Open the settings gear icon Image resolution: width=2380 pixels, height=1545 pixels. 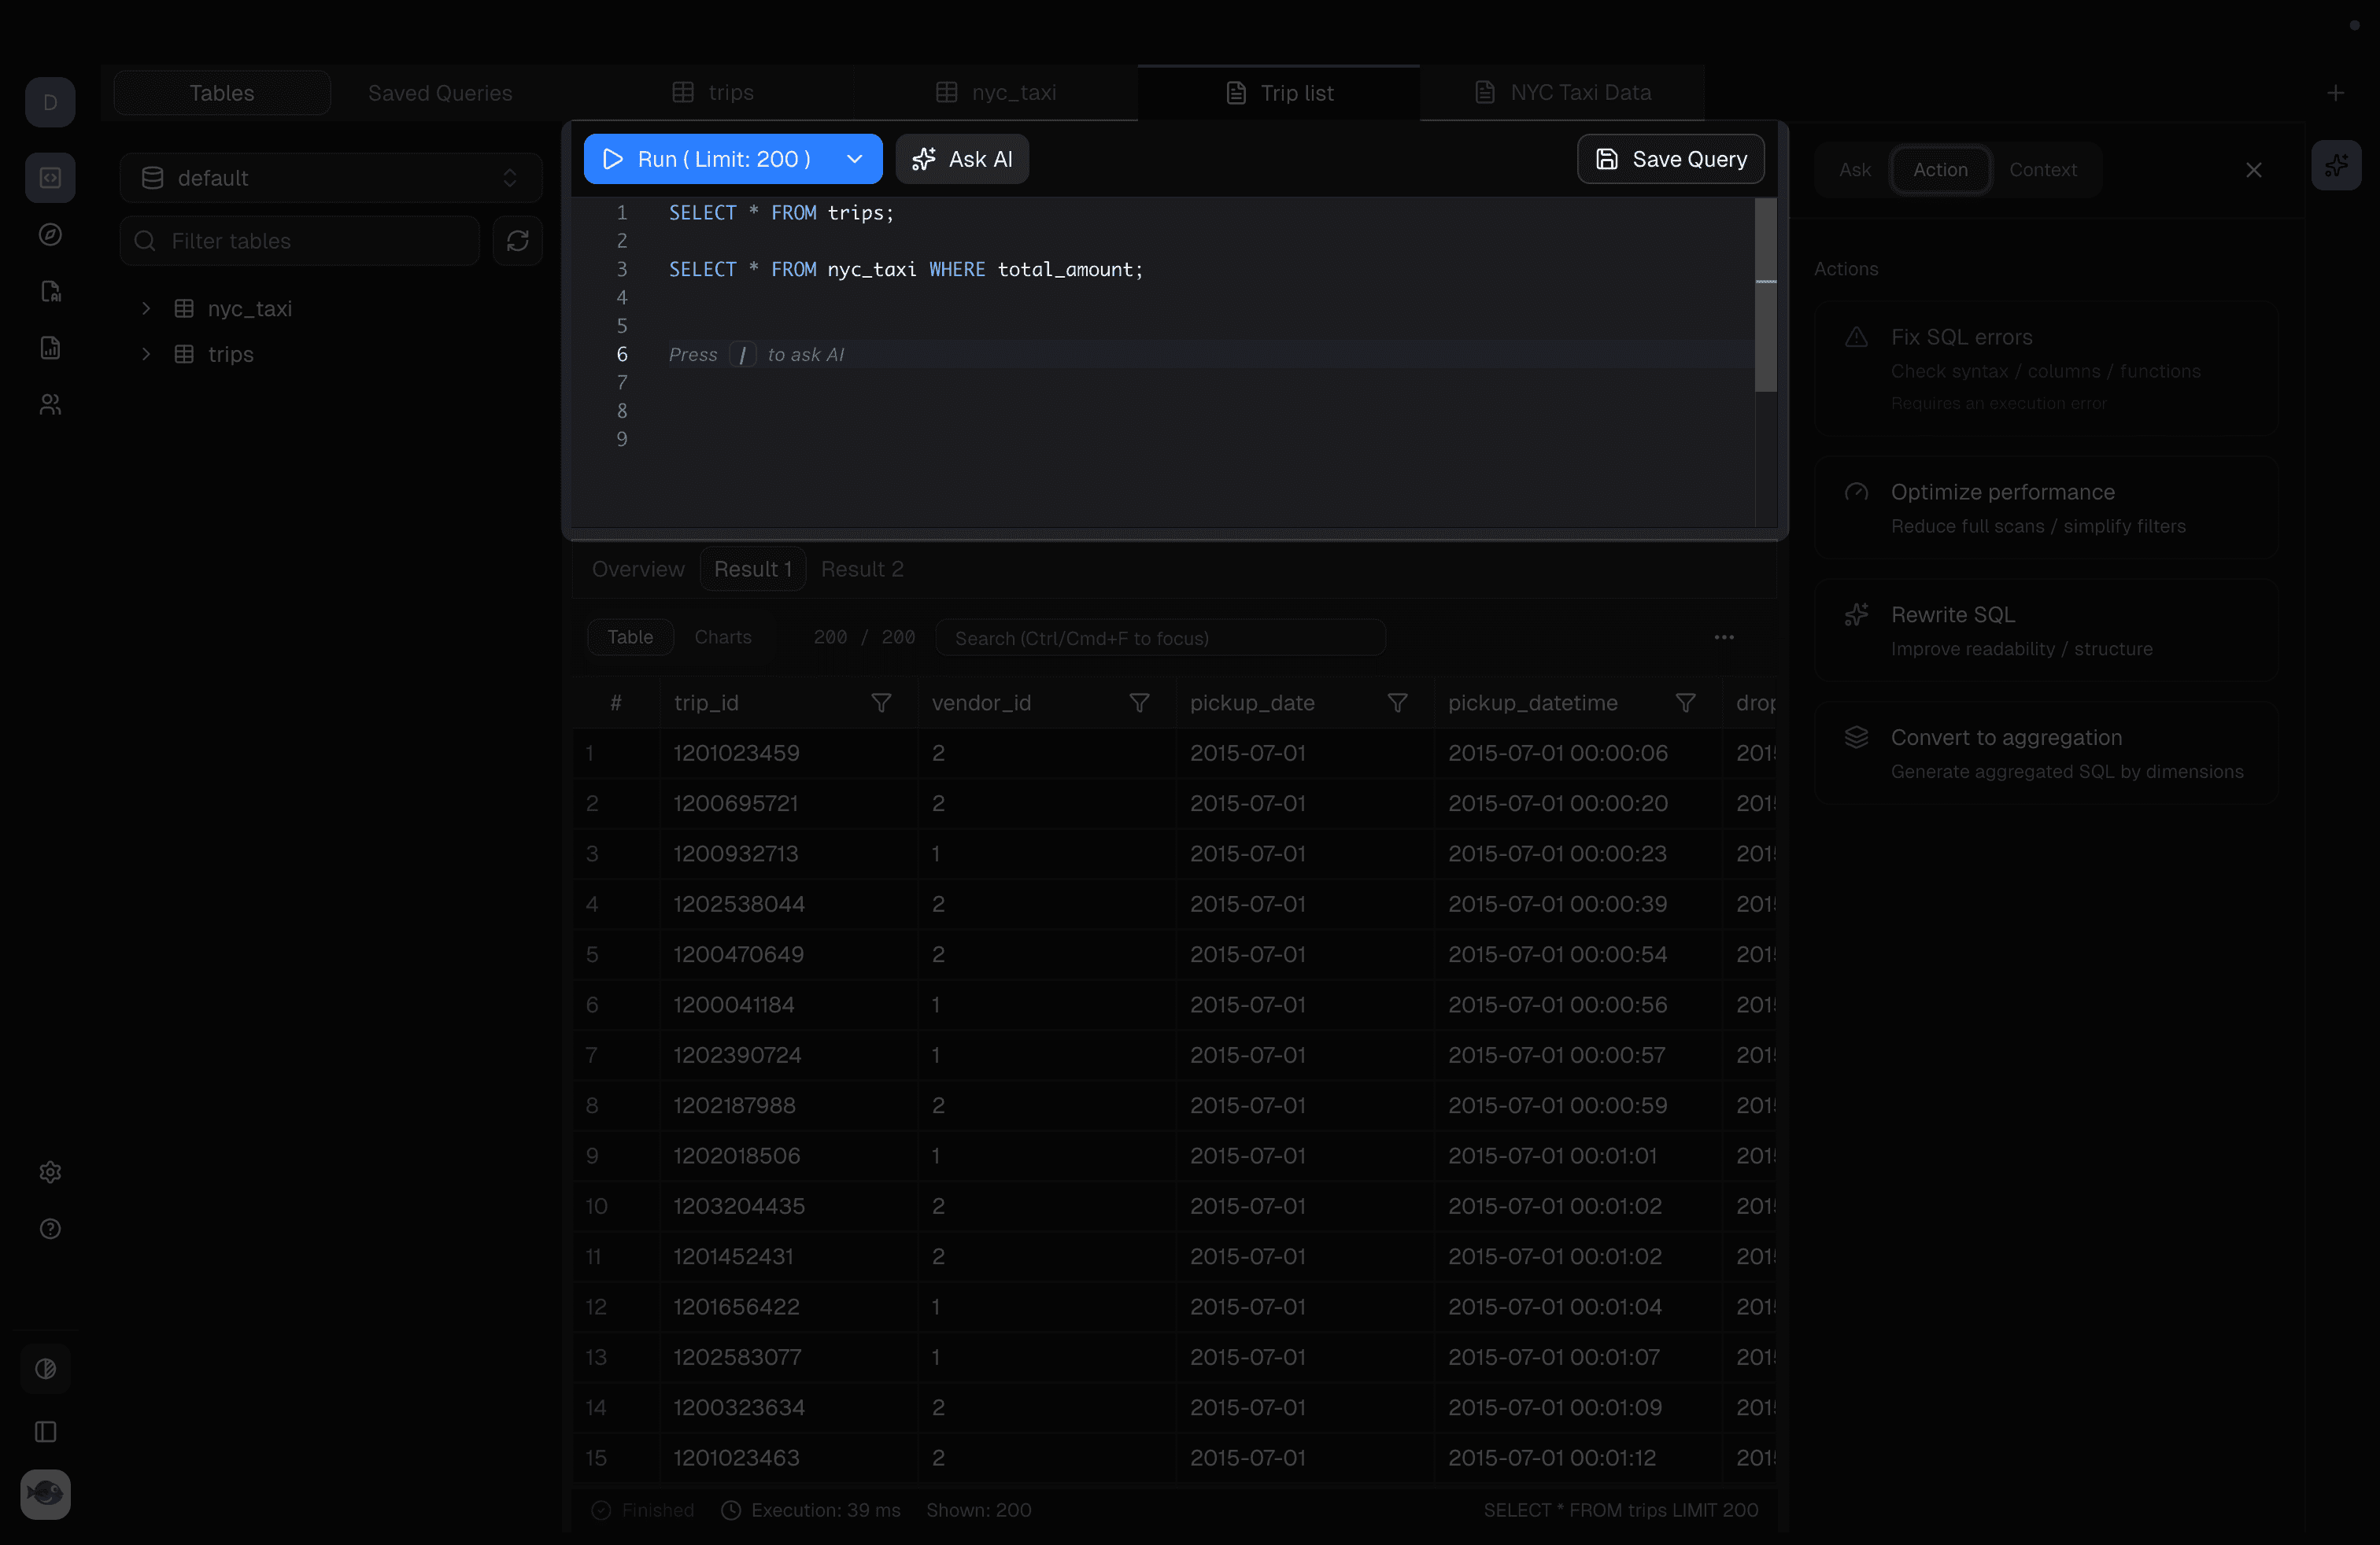click(50, 1172)
